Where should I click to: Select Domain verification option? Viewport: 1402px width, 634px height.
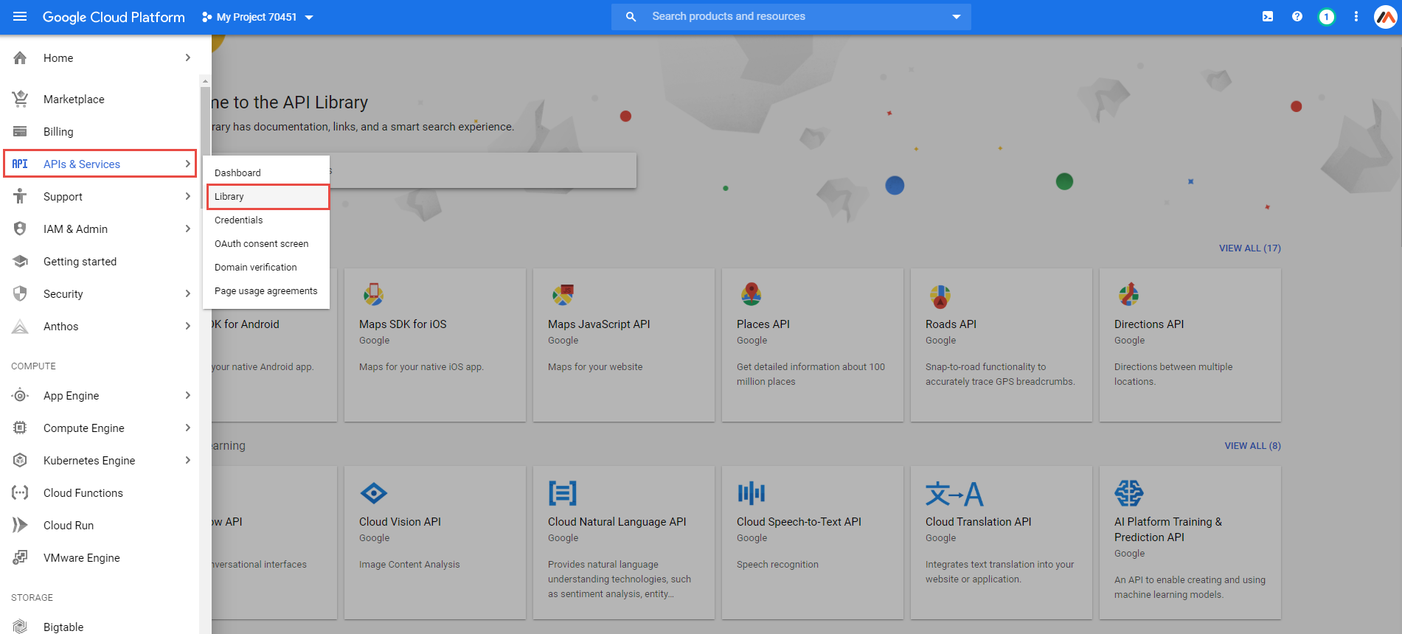point(266,267)
